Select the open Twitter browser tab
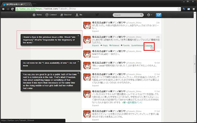The image size is (197, 123). tap(16, 5)
